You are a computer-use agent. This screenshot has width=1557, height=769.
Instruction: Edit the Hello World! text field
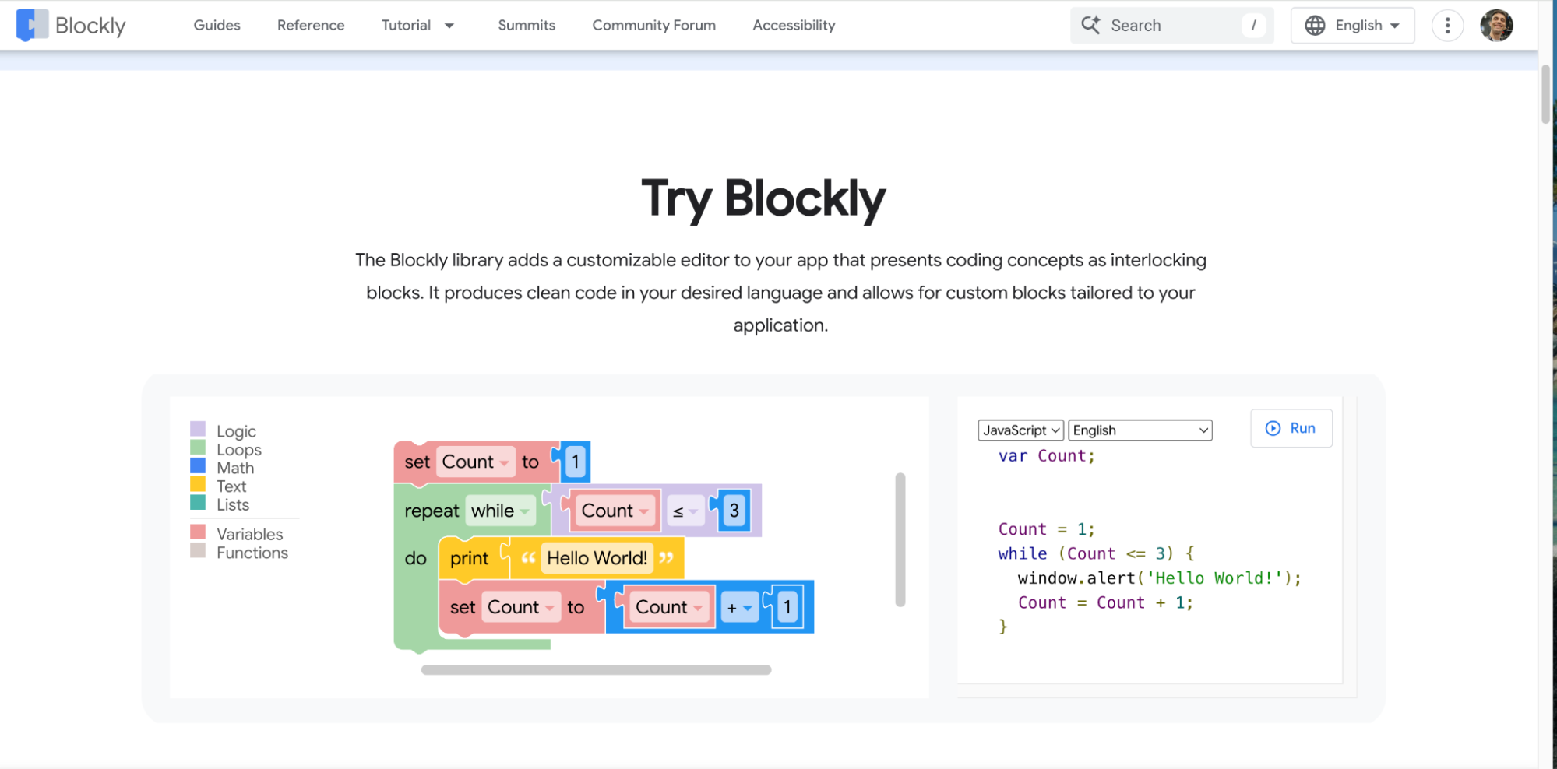point(597,558)
